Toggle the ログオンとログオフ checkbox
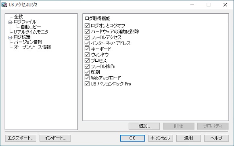 point(87,26)
